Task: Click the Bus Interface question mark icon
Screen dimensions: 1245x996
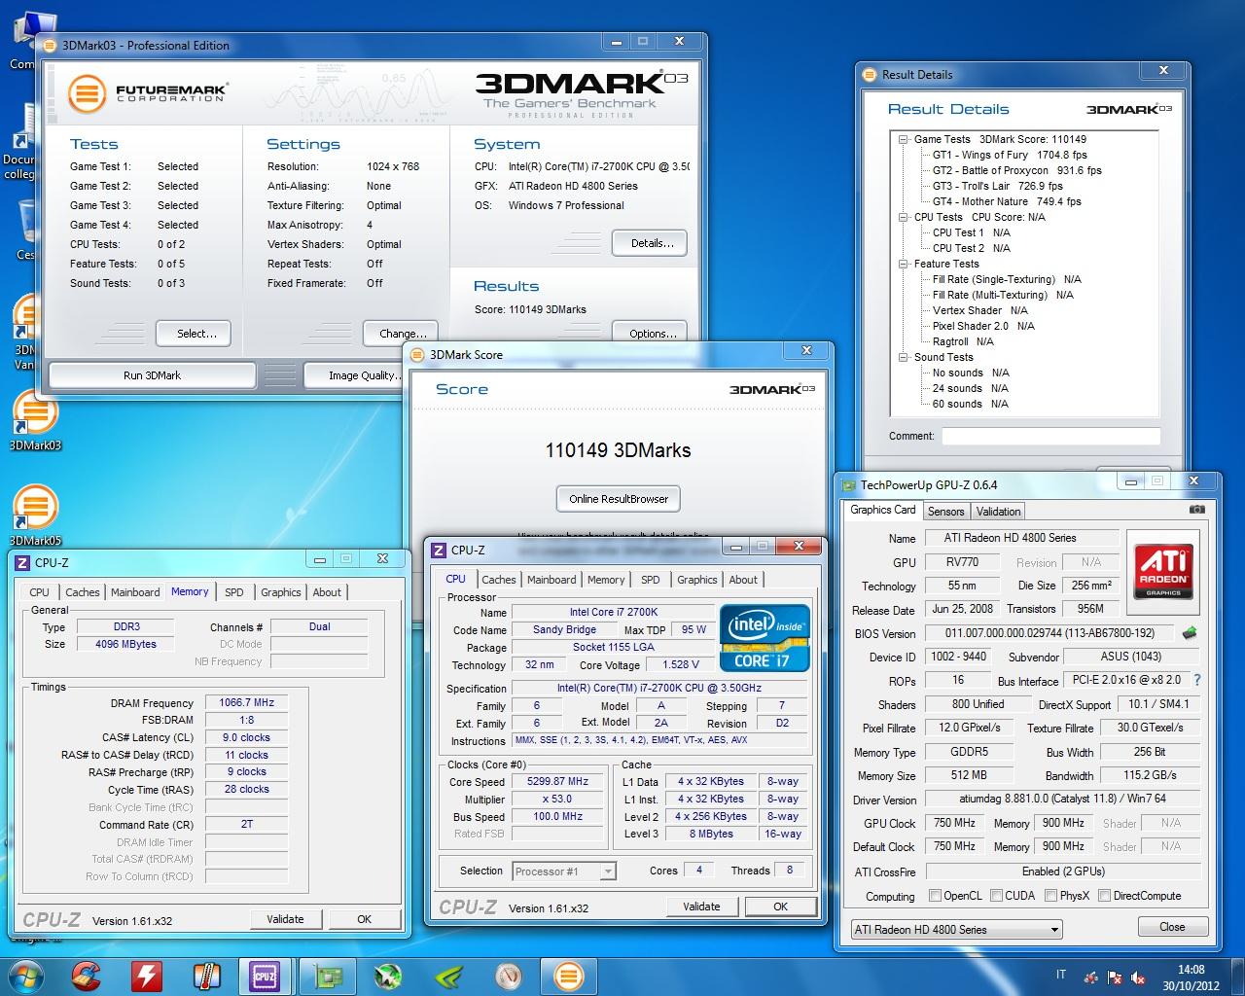Action: [x=1196, y=681]
